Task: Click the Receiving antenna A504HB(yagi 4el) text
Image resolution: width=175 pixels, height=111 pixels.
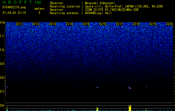Action: point(98,13)
